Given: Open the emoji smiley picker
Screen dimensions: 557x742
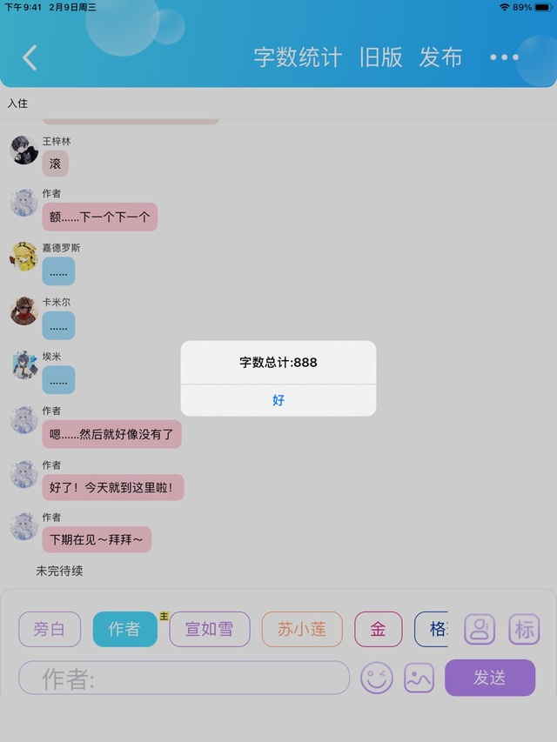Looking at the screenshot, I should [x=377, y=678].
